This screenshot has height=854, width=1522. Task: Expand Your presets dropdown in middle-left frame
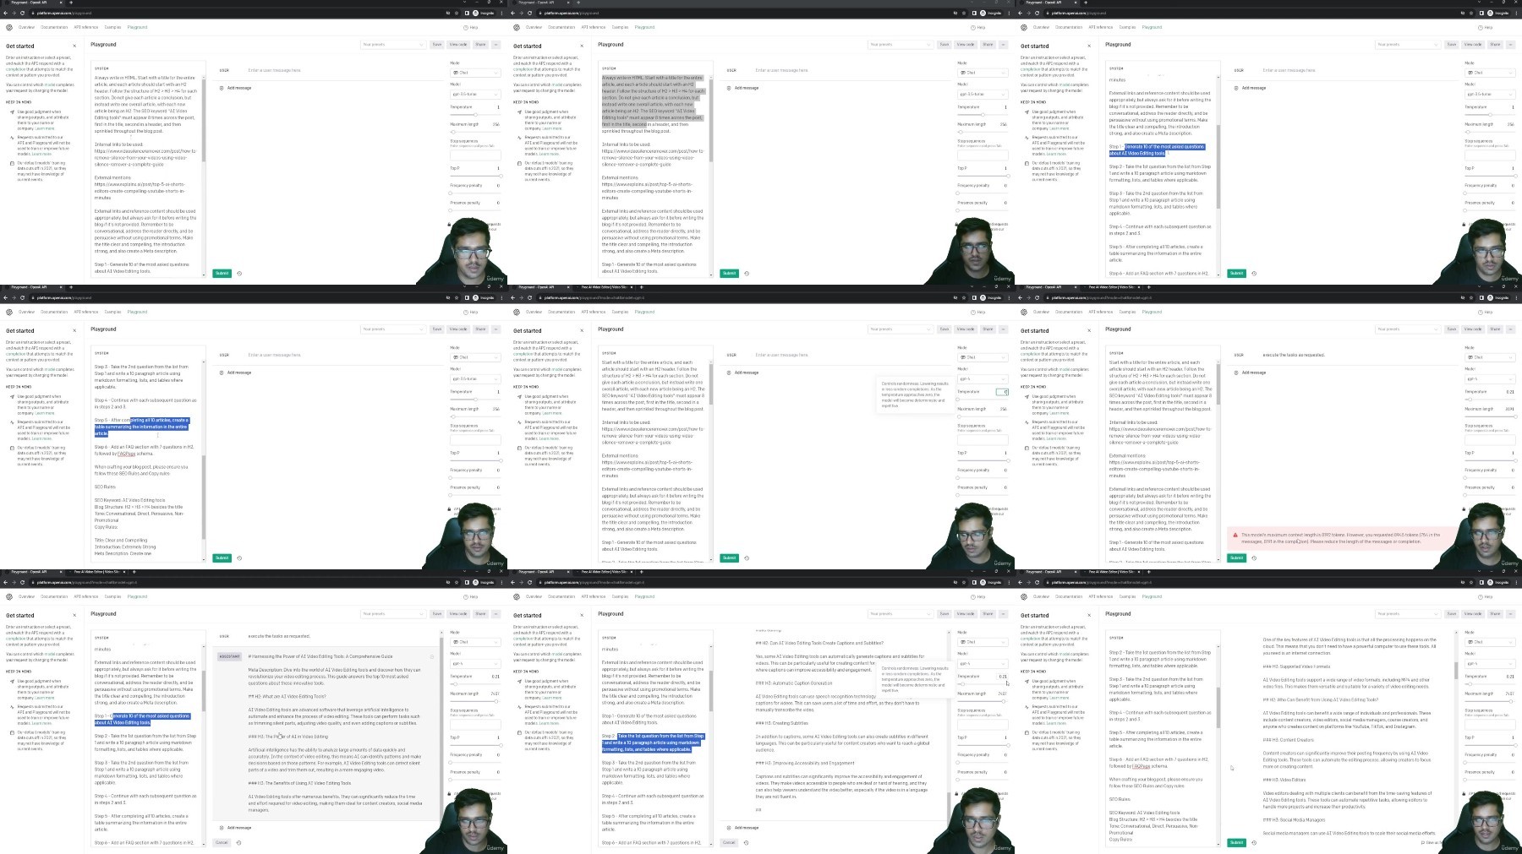[x=392, y=329]
